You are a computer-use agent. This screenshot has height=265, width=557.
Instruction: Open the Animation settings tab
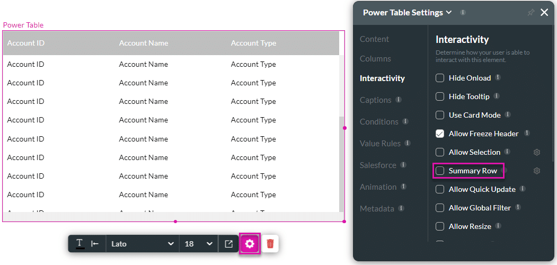pyautogui.click(x=378, y=187)
